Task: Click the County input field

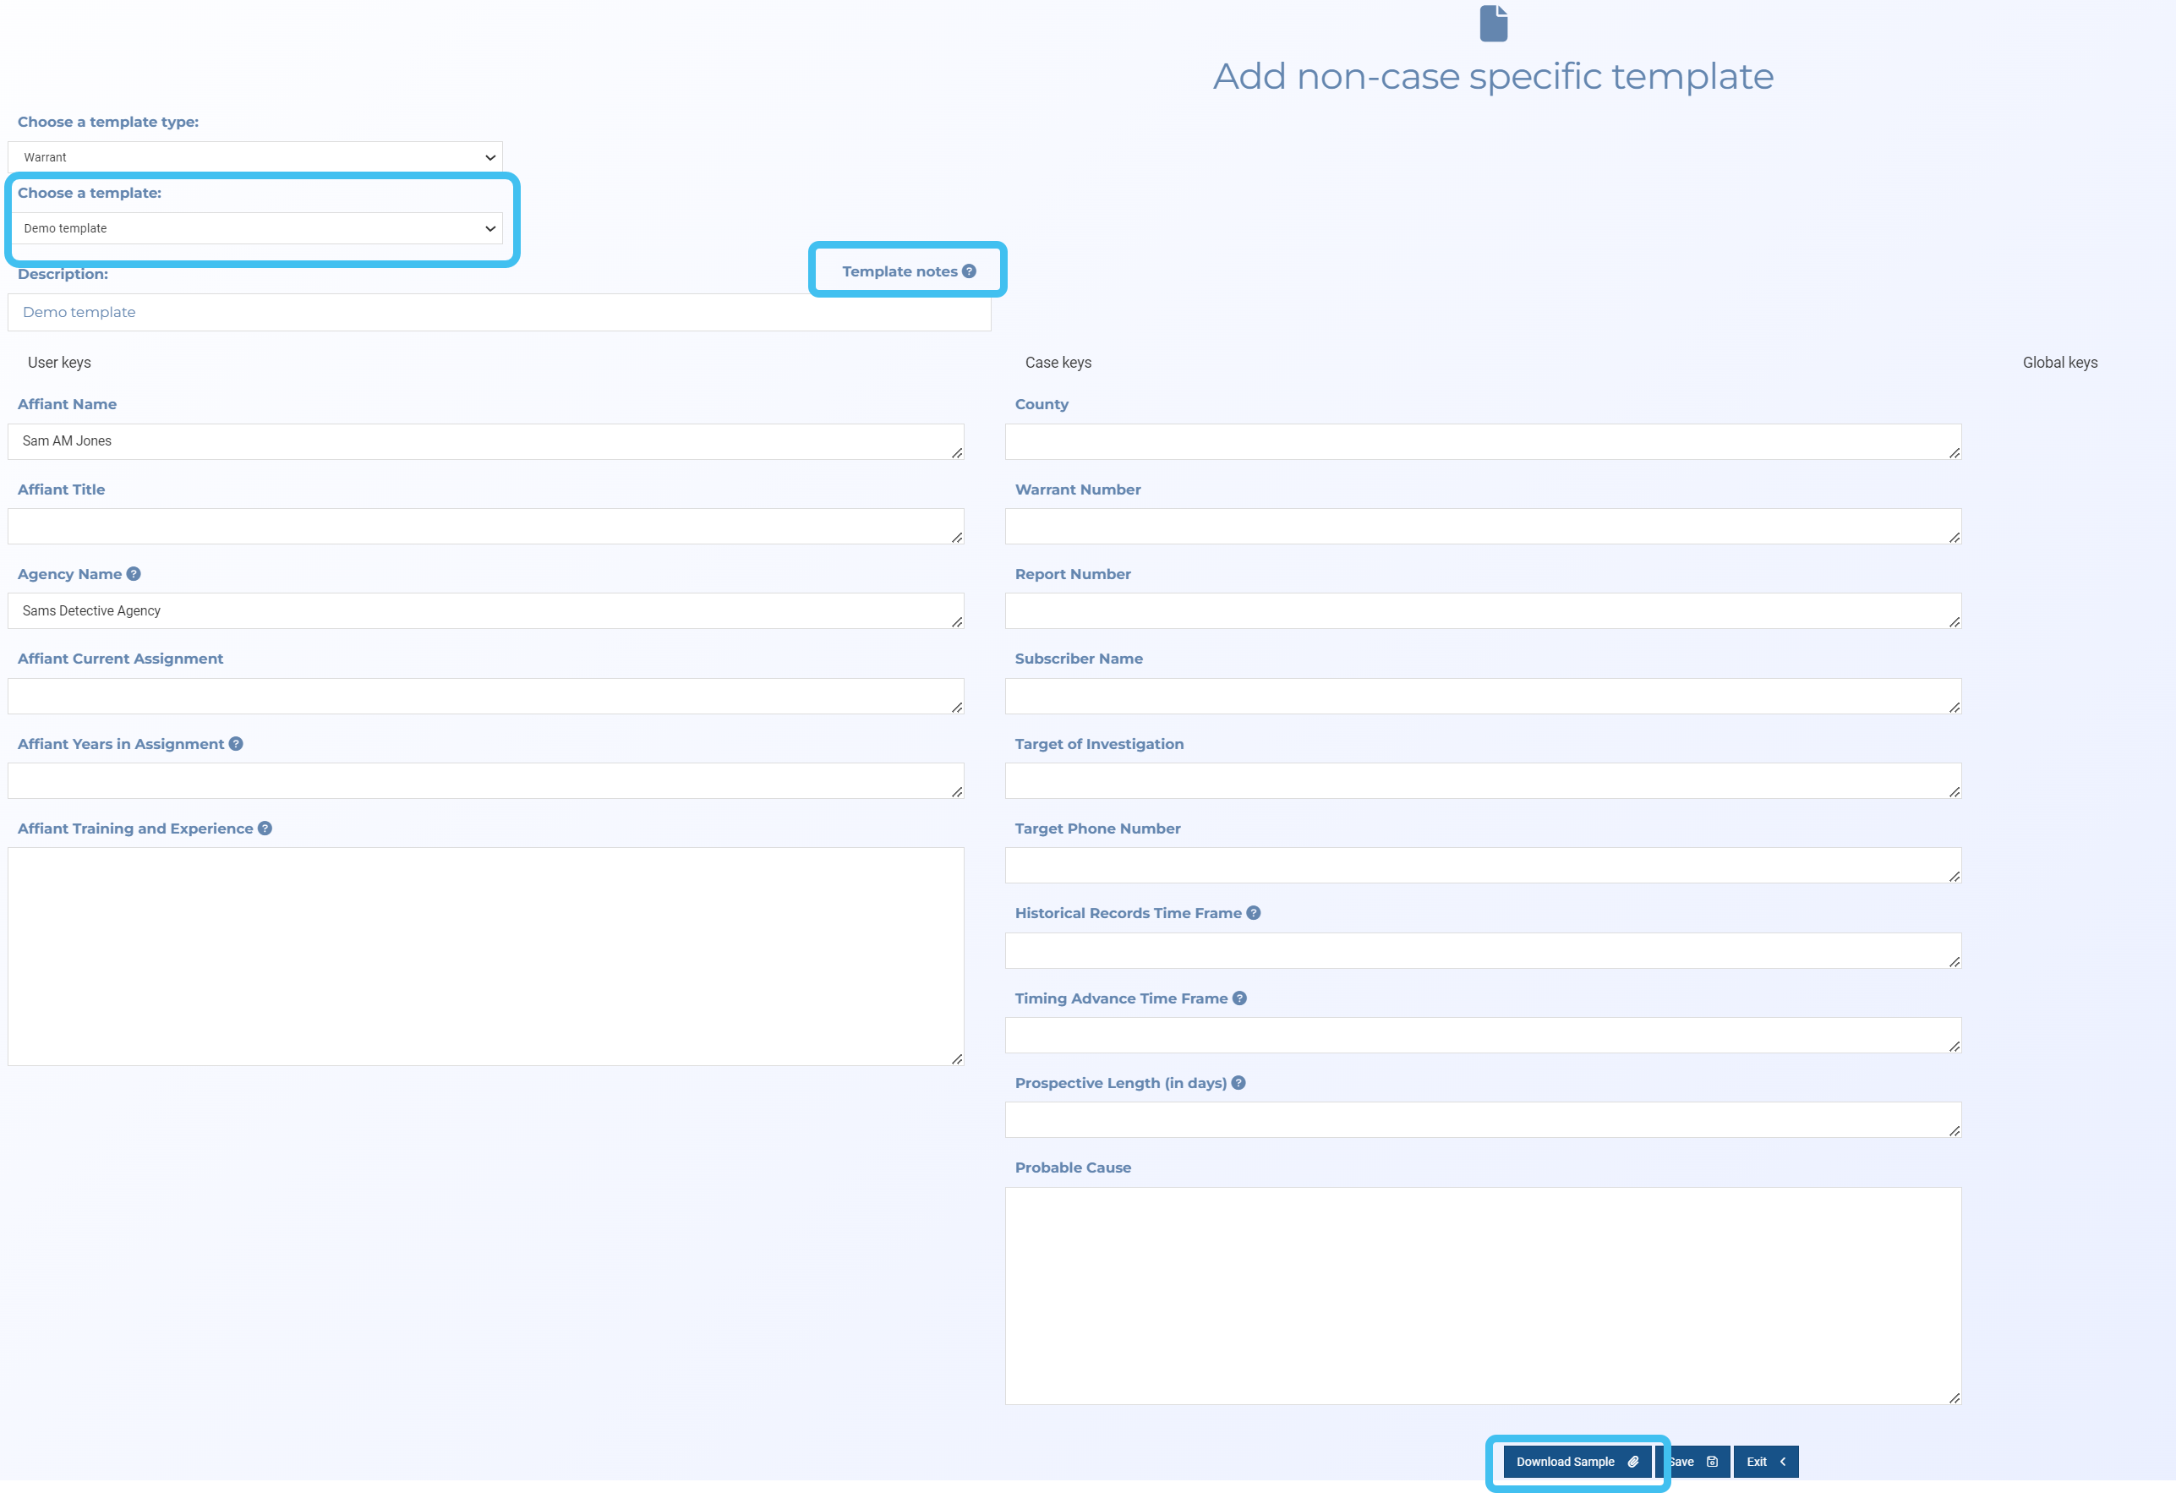Action: tap(1482, 441)
